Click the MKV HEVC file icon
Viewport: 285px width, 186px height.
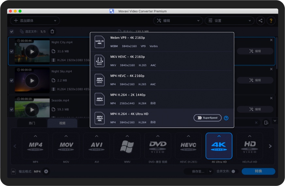(100, 61)
